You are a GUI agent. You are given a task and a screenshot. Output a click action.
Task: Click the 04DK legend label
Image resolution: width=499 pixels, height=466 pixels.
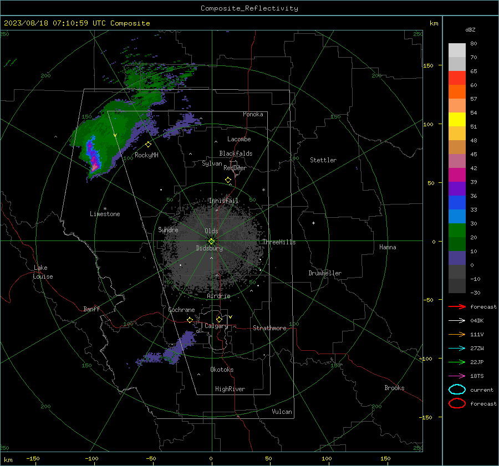click(477, 320)
